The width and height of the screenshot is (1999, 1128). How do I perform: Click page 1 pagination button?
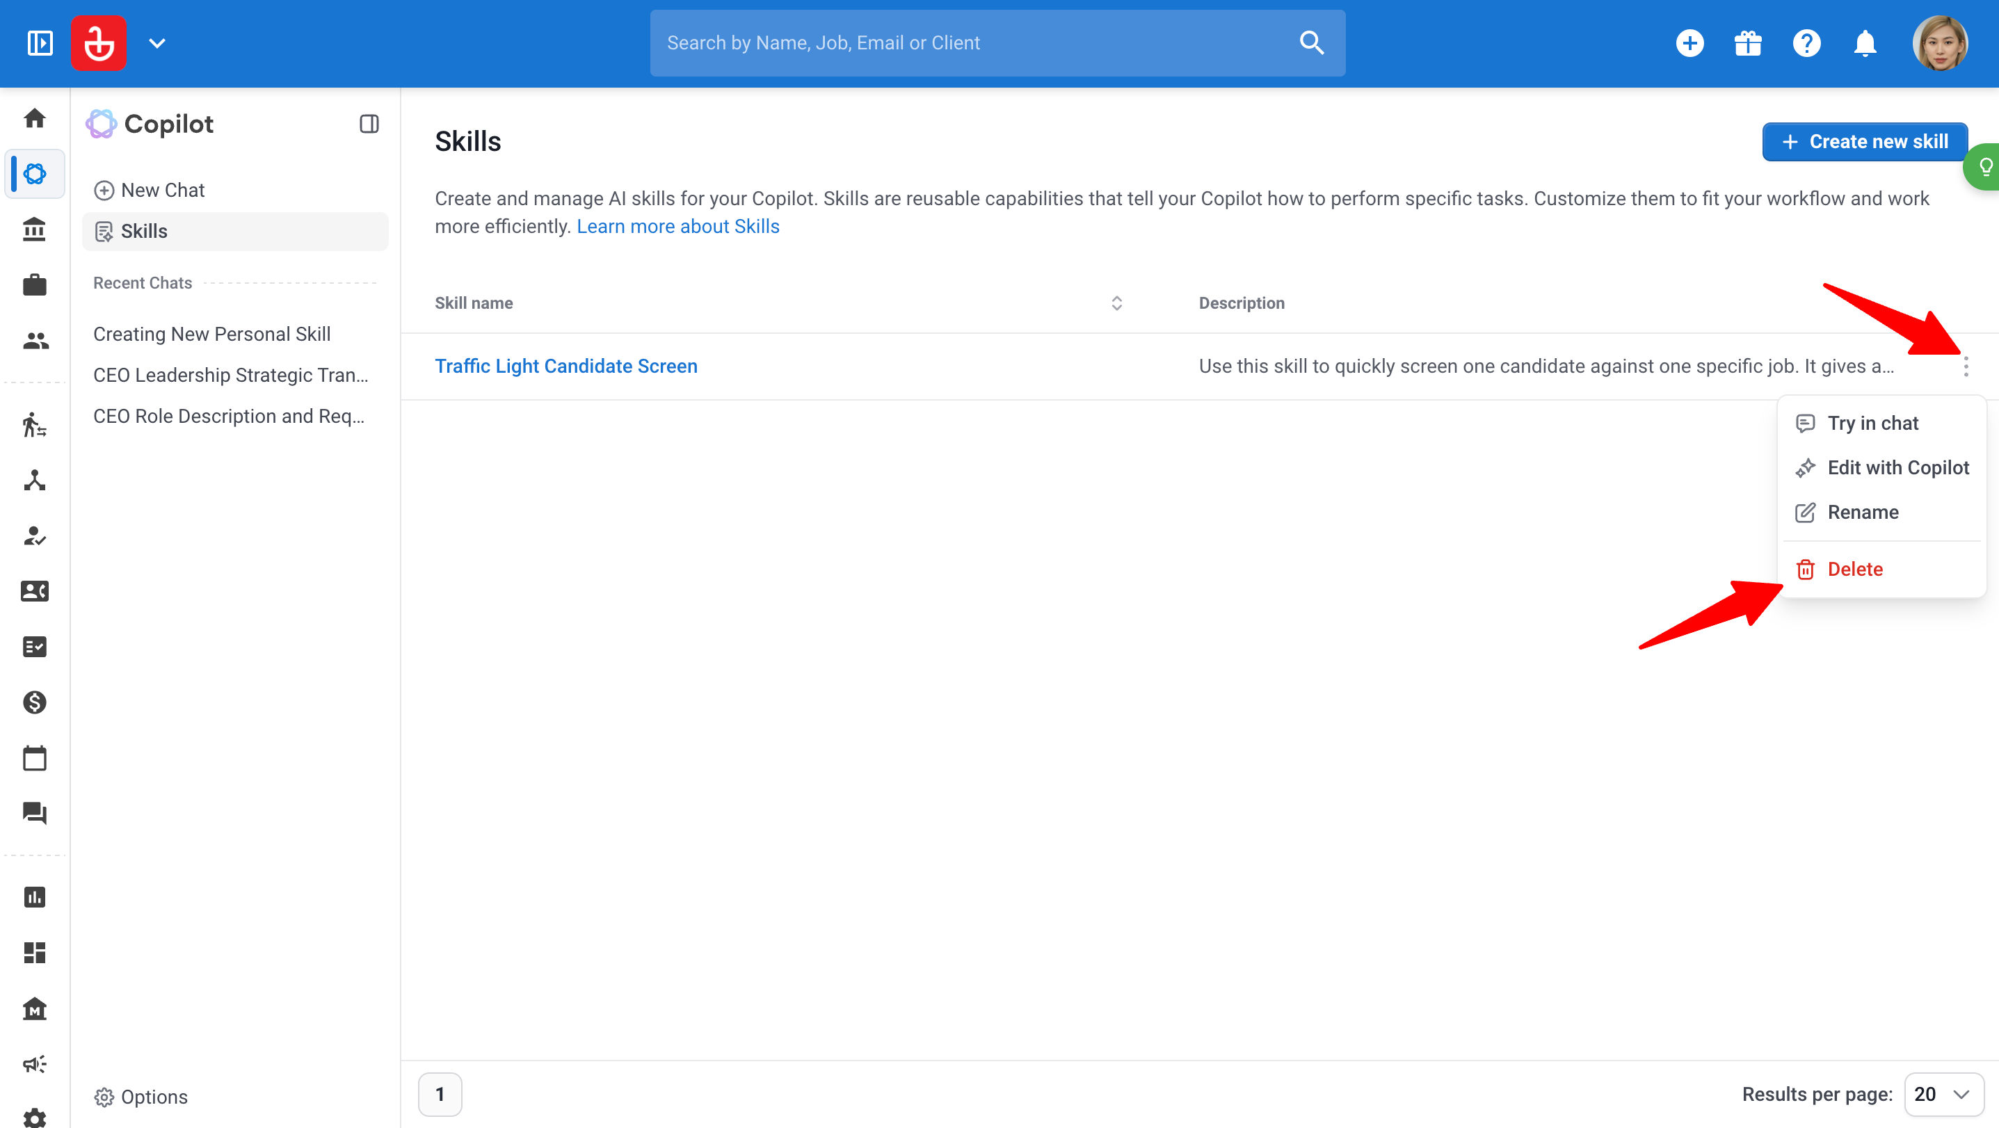point(440,1095)
